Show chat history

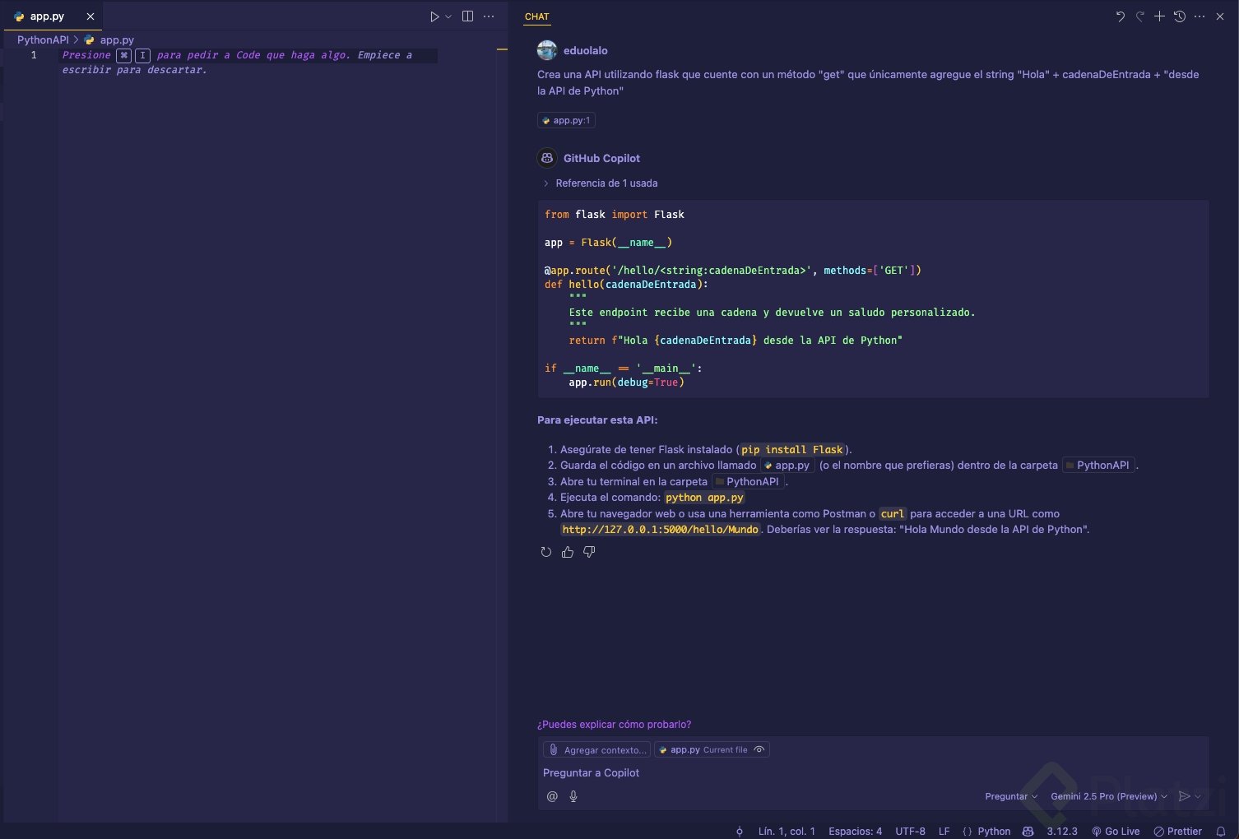[x=1179, y=16]
